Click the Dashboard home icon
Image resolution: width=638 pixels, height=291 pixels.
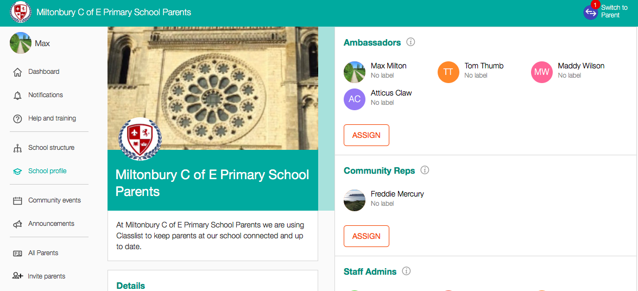17,72
